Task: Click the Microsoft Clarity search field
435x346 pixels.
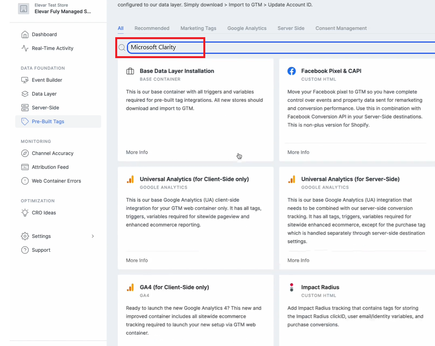Action: coord(281,47)
